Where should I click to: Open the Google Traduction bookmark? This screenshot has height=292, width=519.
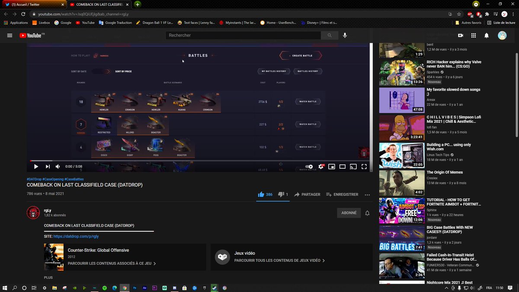pyautogui.click(x=115, y=22)
